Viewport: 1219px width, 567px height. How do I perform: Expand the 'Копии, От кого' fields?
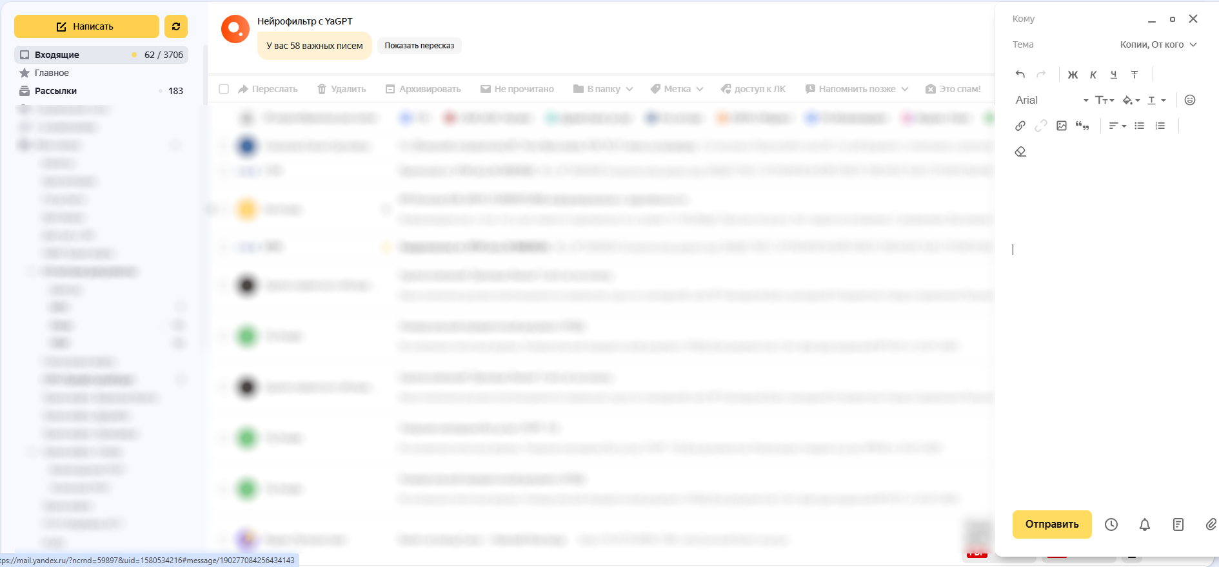pos(1158,44)
